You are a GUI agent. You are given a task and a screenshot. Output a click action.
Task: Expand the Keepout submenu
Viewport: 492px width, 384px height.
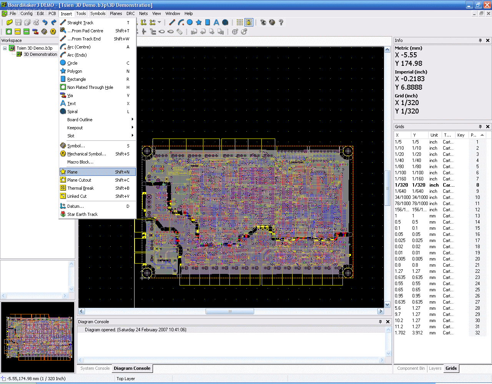97,128
